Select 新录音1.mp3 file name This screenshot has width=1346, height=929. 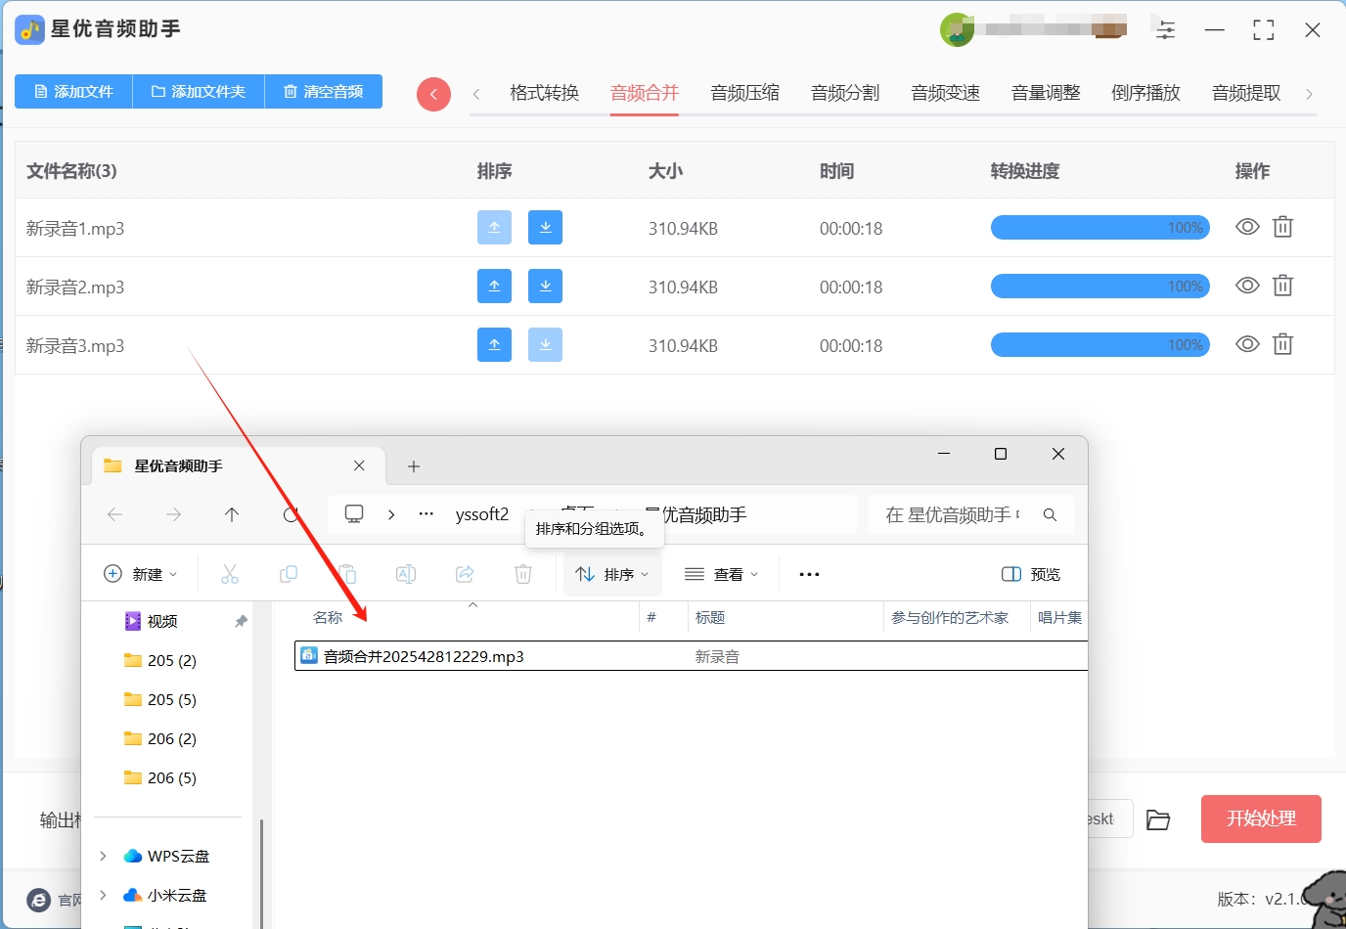(x=75, y=229)
